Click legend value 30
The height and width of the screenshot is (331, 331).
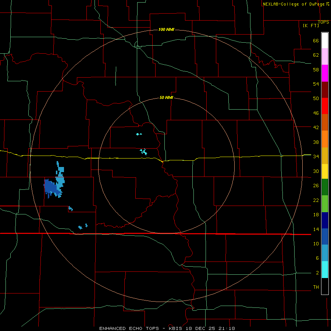coord(316,171)
